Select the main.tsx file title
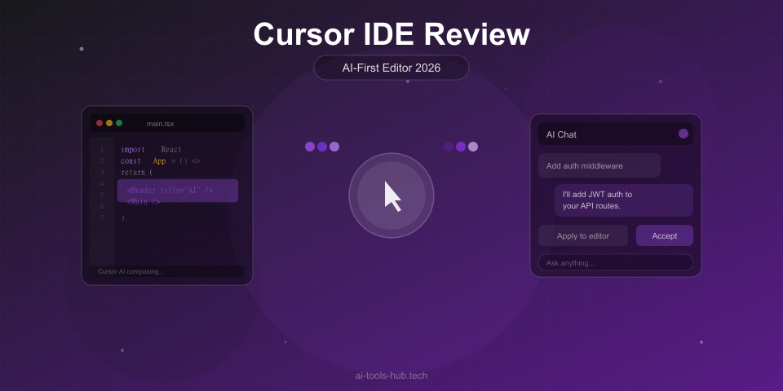 [161, 124]
